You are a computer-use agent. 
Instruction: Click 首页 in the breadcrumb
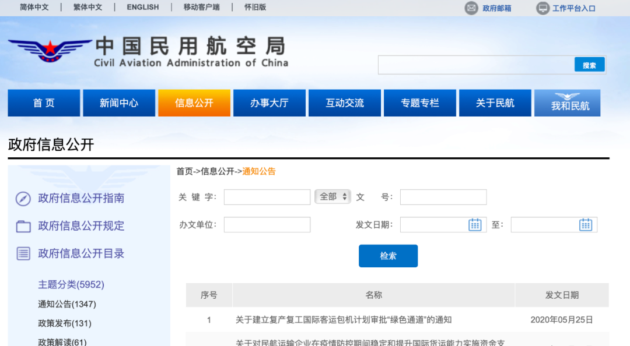tap(185, 171)
